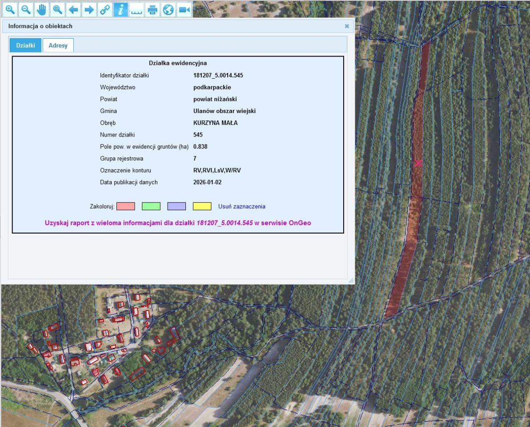Click the Identyfikator działki label
The image size is (530, 427).
(x=124, y=76)
